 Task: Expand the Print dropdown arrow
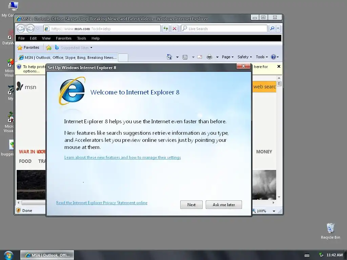[217, 57]
